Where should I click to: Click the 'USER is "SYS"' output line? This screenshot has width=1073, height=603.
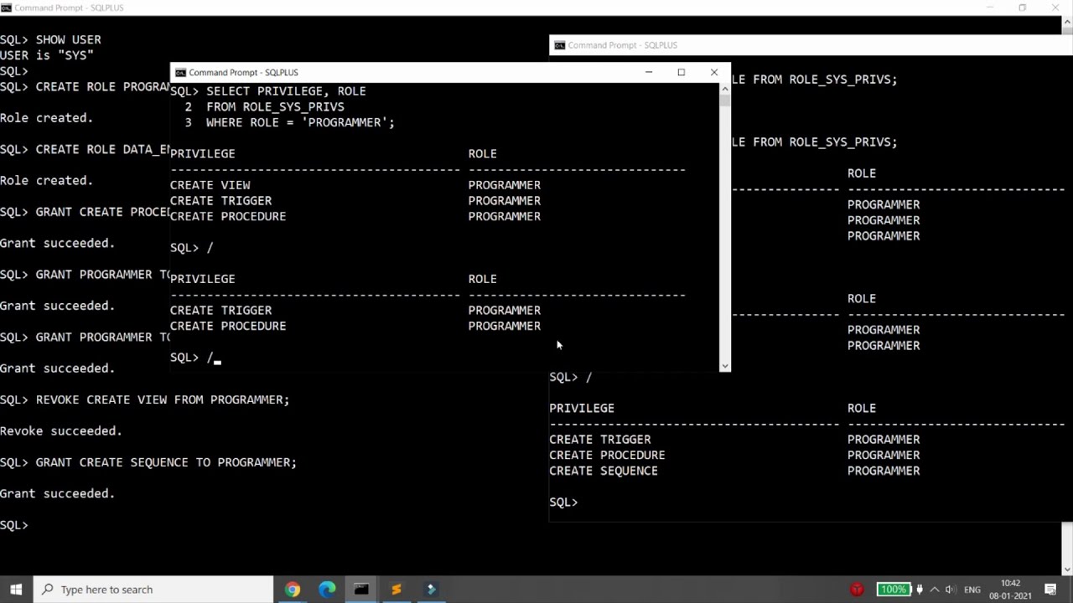pyautogui.click(x=47, y=55)
